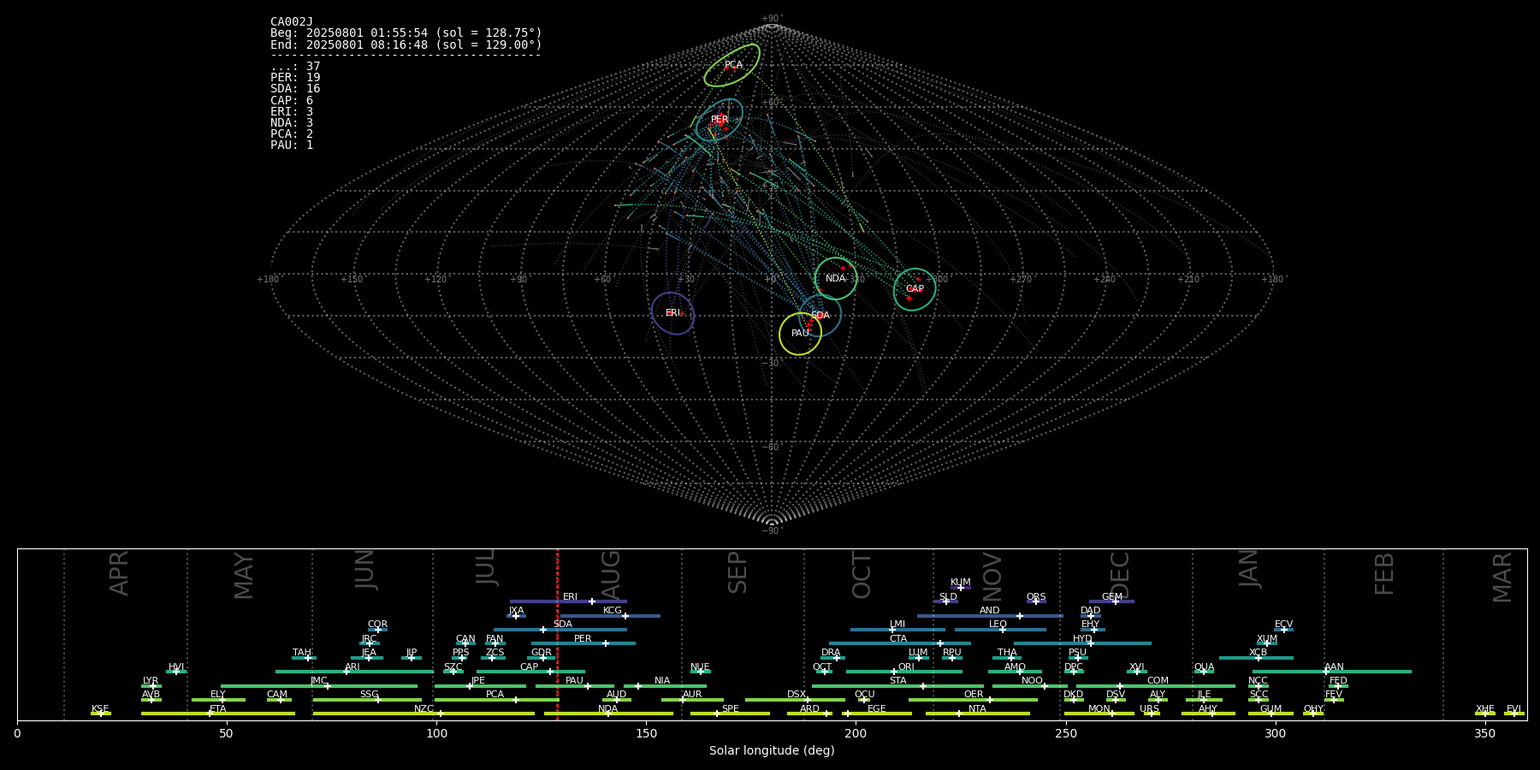Click the PAU activity bar in the timeline
Screen dimensions: 1540x770
point(575,685)
